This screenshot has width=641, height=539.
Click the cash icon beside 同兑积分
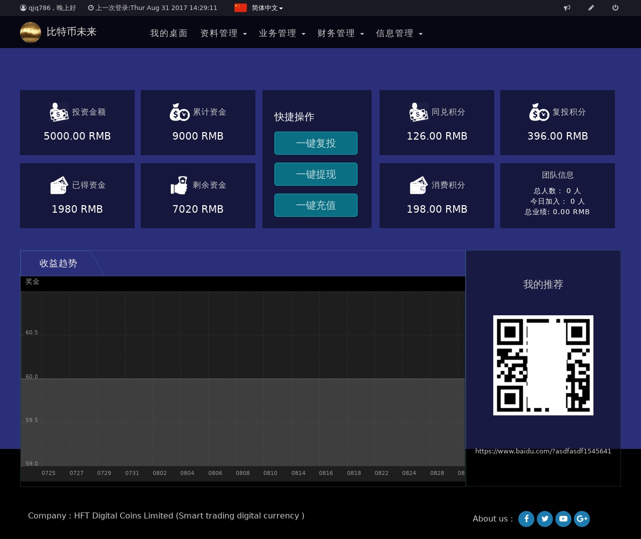pyautogui.click(x=419, y=112)
